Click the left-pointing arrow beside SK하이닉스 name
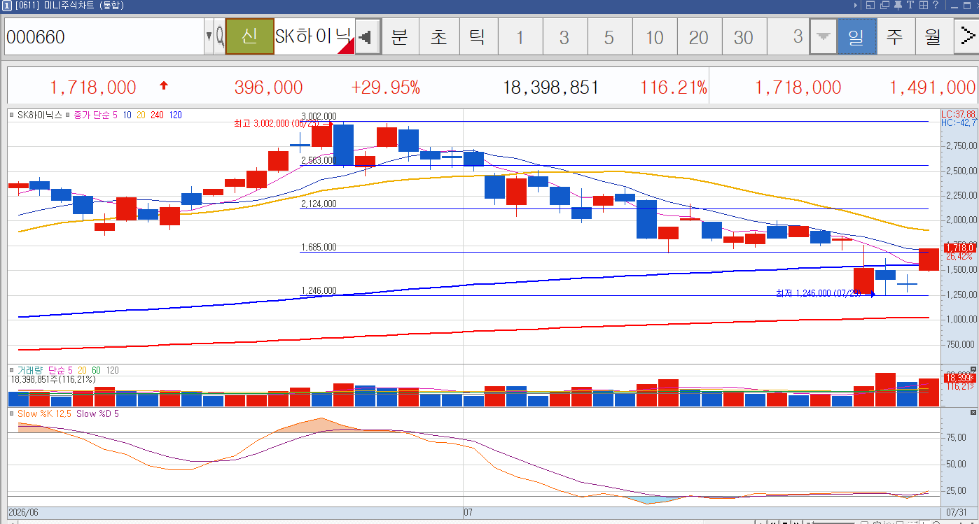This screenshot has width=979, height=524. coord(366,36)
